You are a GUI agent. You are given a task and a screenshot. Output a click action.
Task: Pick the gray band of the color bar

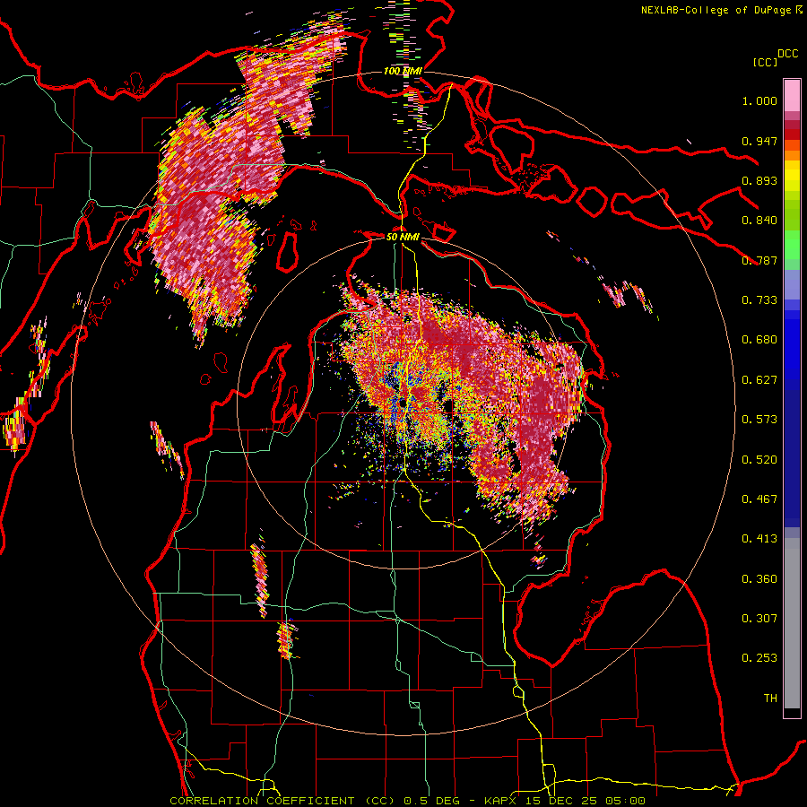pos(792,623)
